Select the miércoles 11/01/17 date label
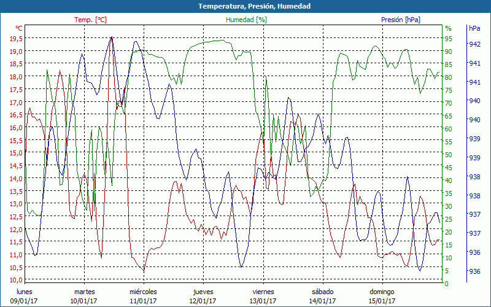 pyautogui.click(x=143, y=296)
